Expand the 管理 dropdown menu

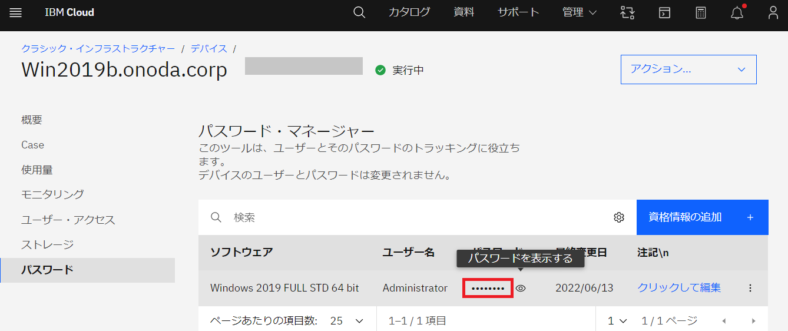tap(580, 12)
